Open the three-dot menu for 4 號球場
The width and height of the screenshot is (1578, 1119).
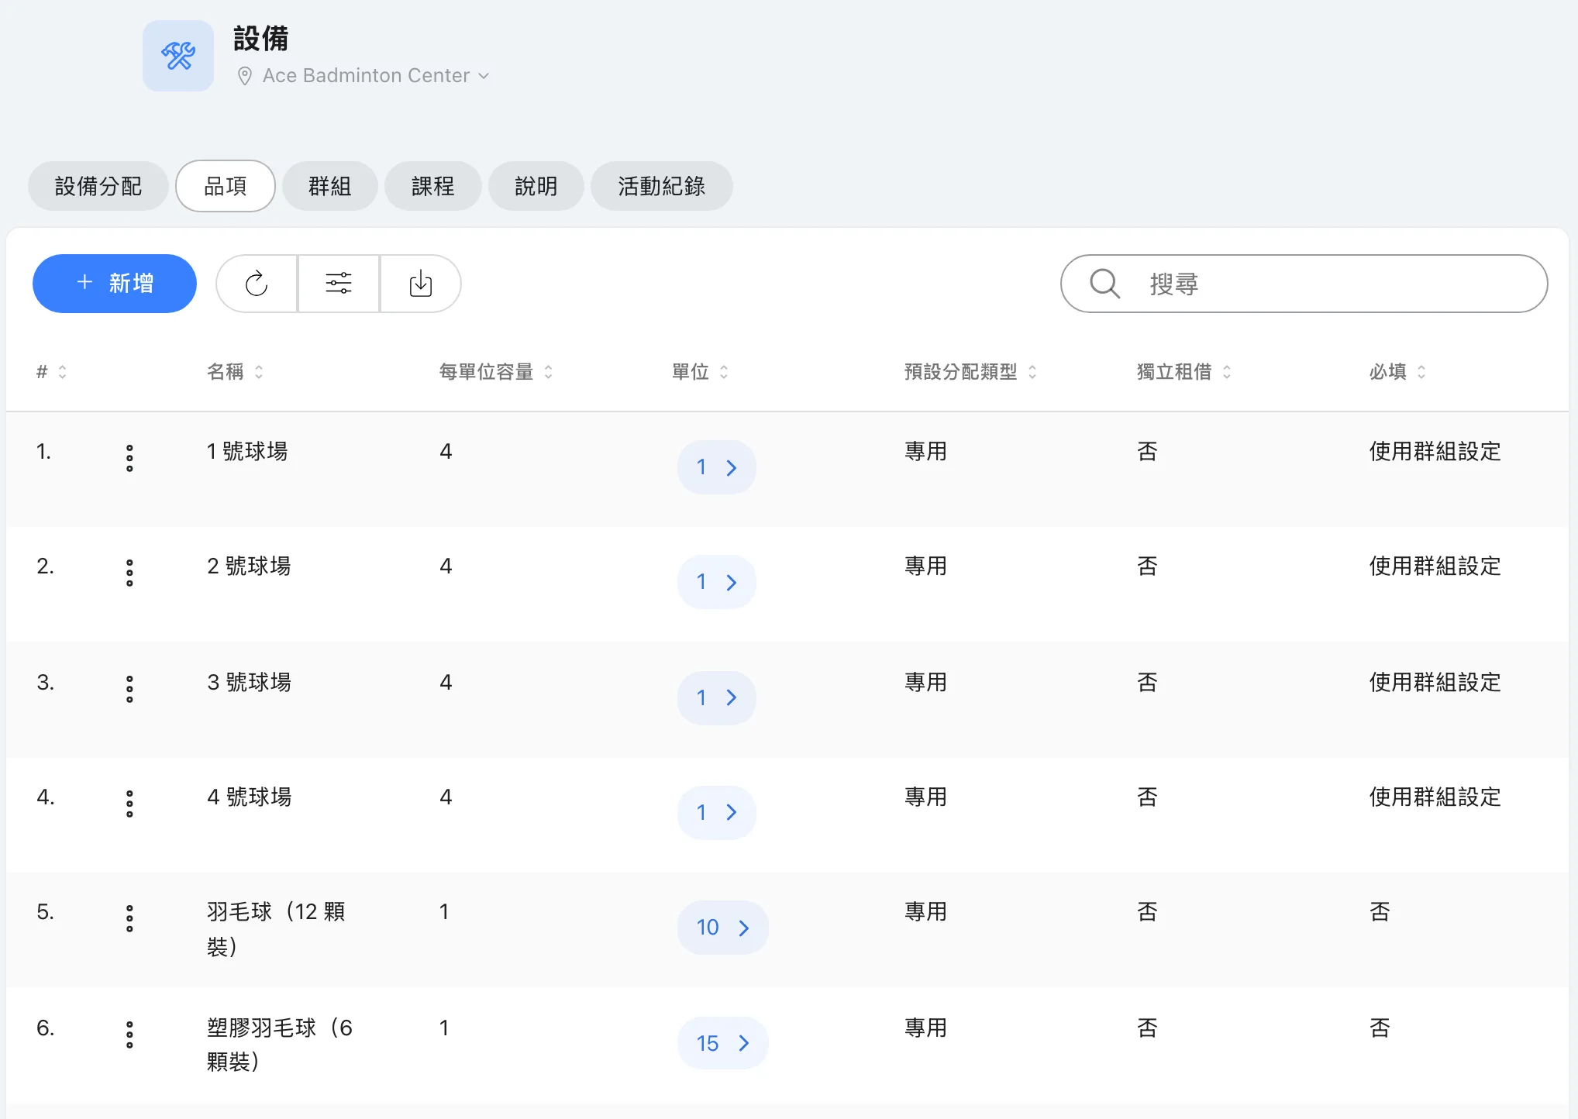click(129, 804)
